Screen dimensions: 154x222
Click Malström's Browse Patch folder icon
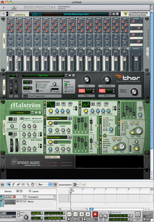click(36, 113)
